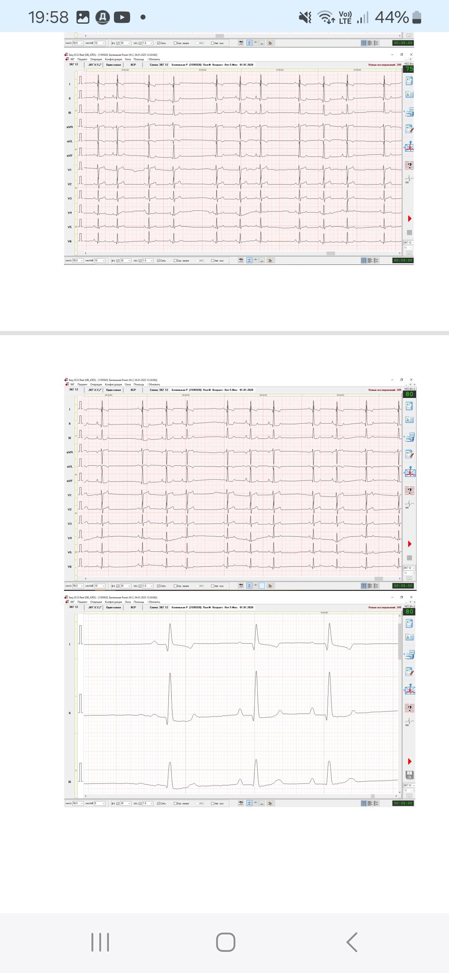Tap the Android recent apps button

tap(100, 942)
